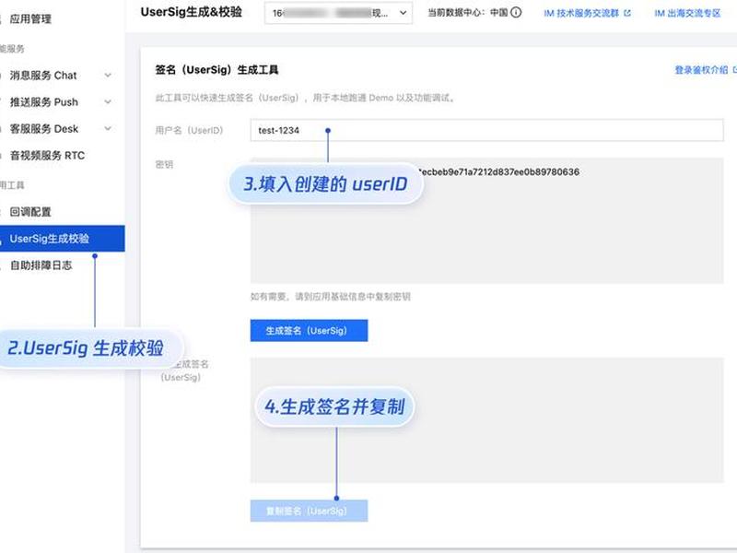Focus the 用户名 (UserID) input field
The width and height of the screenshot is (737, 553).
pyautogui.click(x=486, y=130)
